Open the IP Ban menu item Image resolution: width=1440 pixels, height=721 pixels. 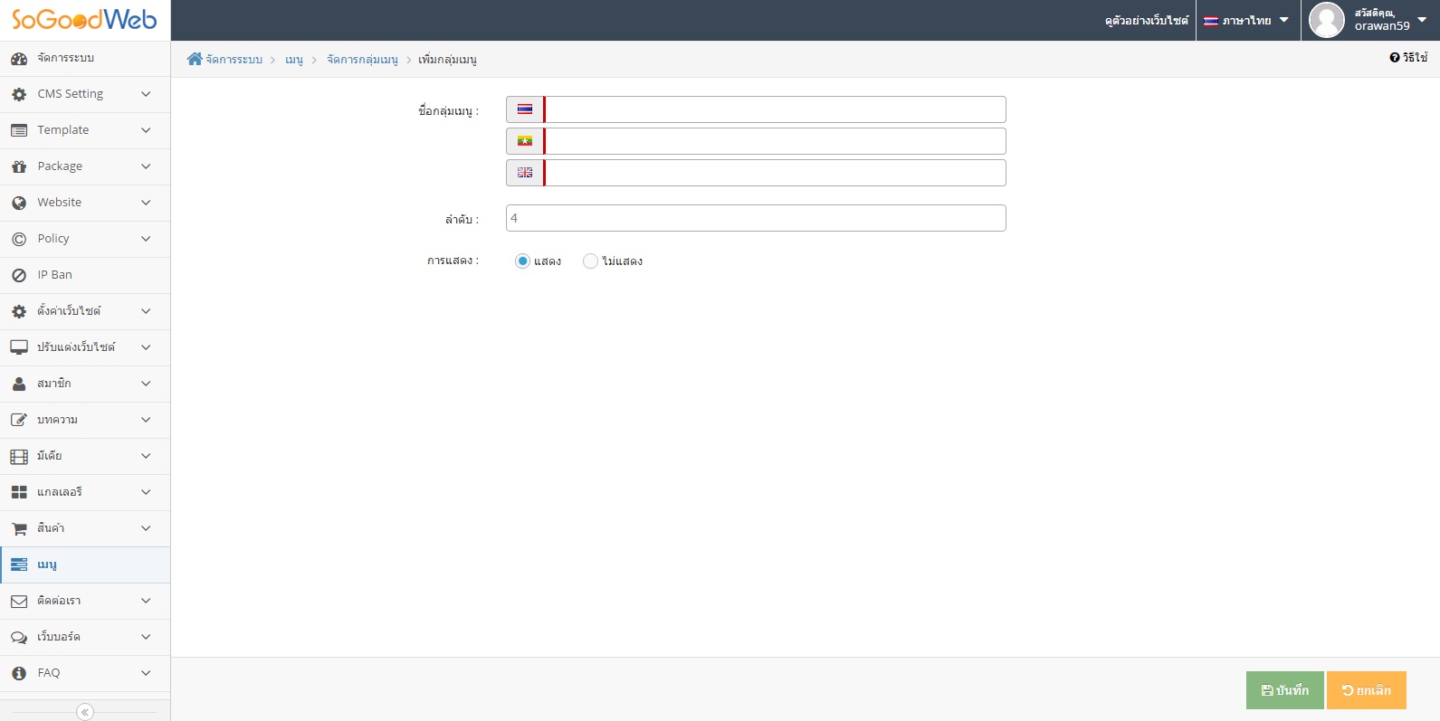(85, 275)
